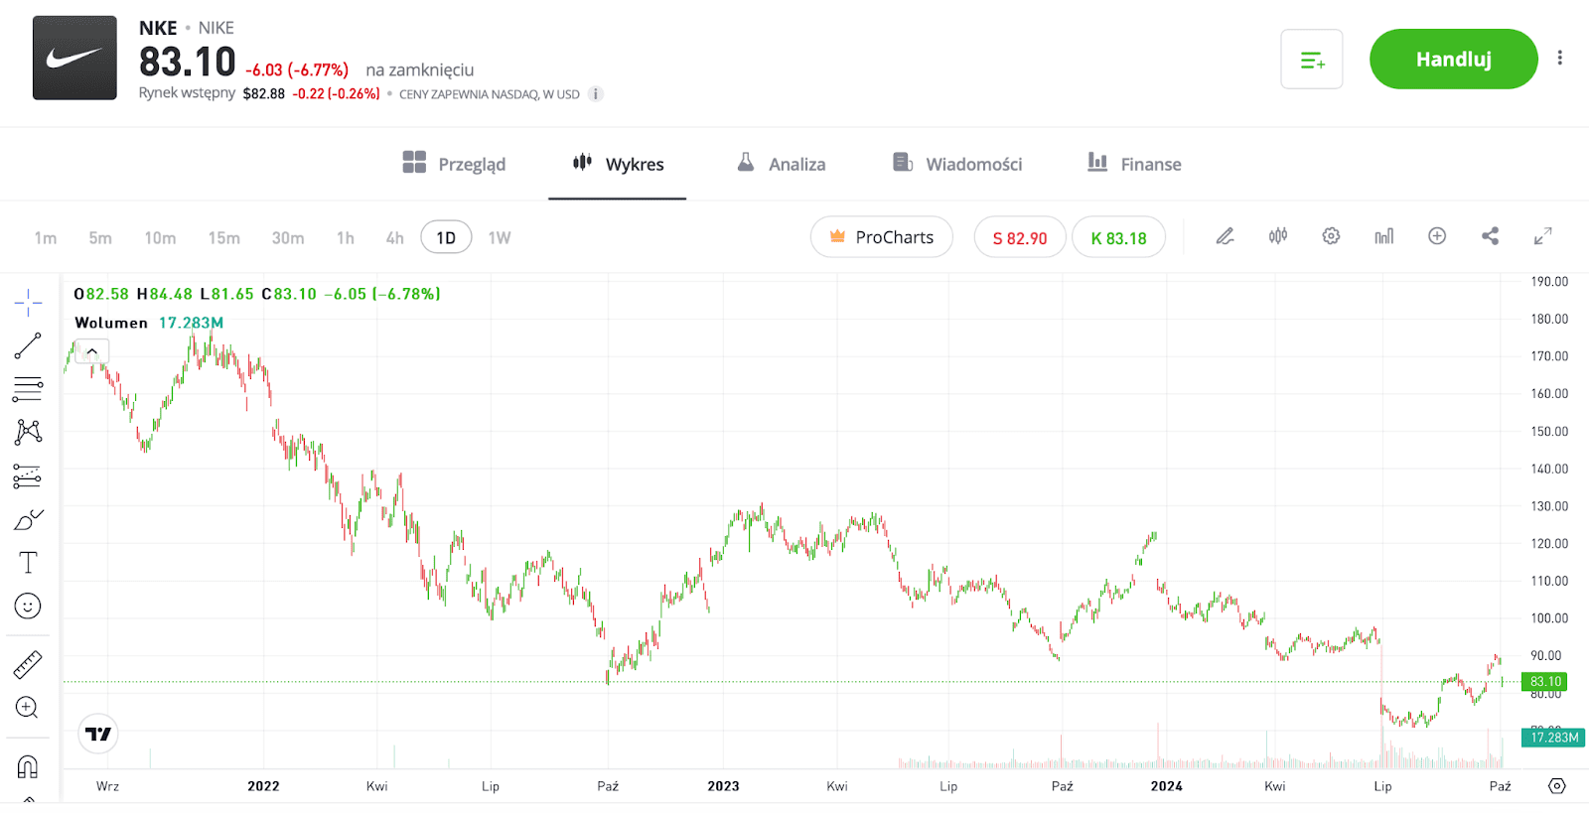Click the buy button K 83.18
Viewport: 1589px width, 813px height.
pos(1118,237)
